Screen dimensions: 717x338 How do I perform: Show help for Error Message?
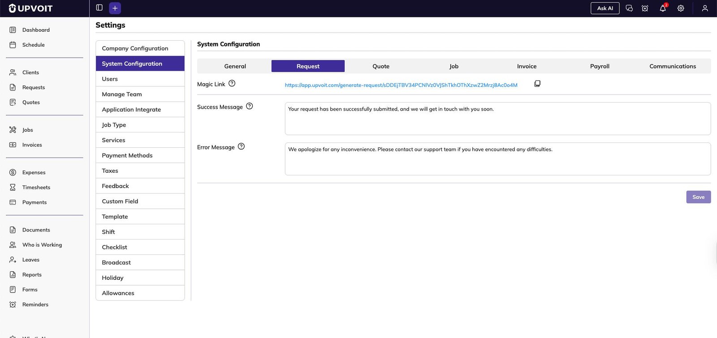241,147
